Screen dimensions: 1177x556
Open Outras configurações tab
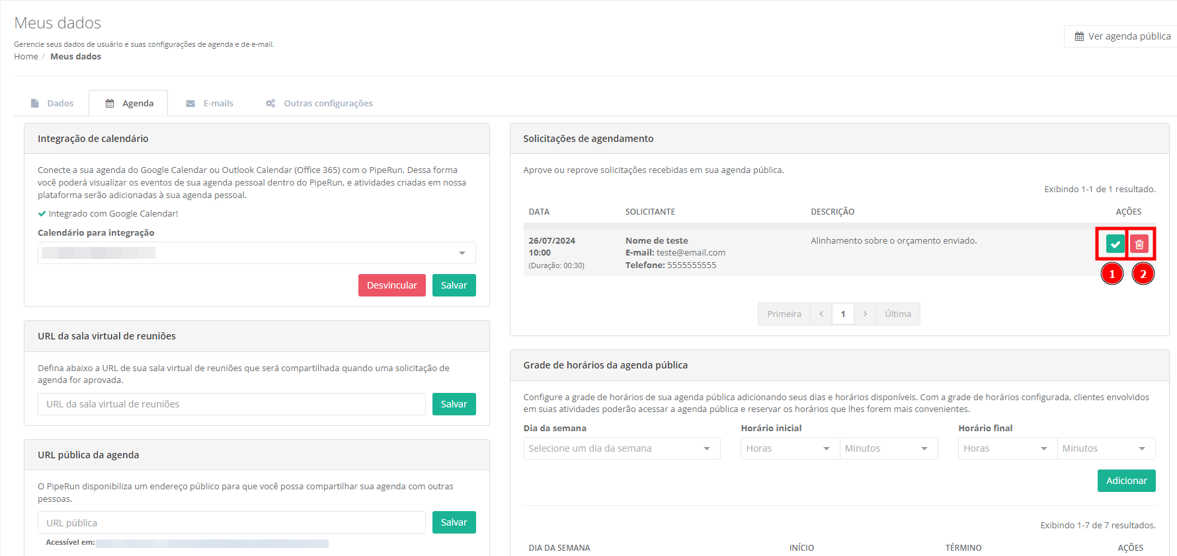[x=319, y=104]
